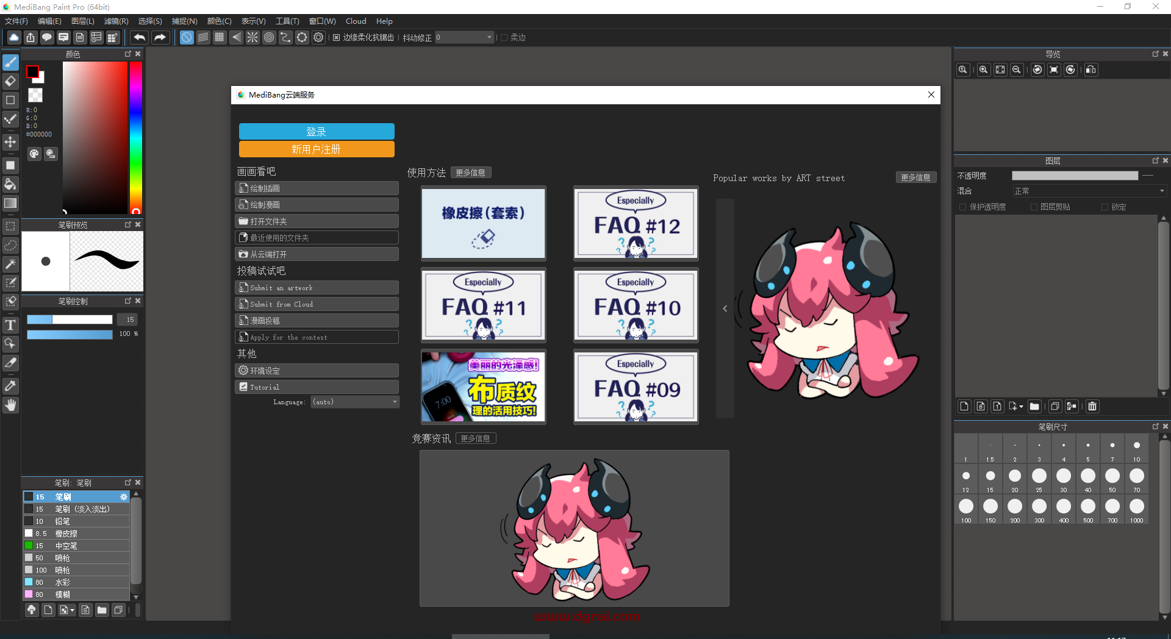Click the 绘制插画 button

coord(317,188)
